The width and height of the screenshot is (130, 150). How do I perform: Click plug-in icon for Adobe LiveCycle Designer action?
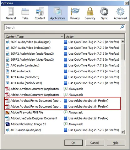[x=66, y=118]
